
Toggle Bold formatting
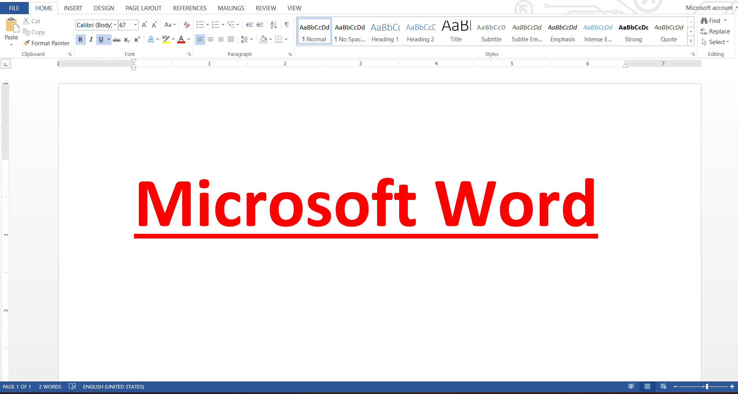tap(80, 39)
